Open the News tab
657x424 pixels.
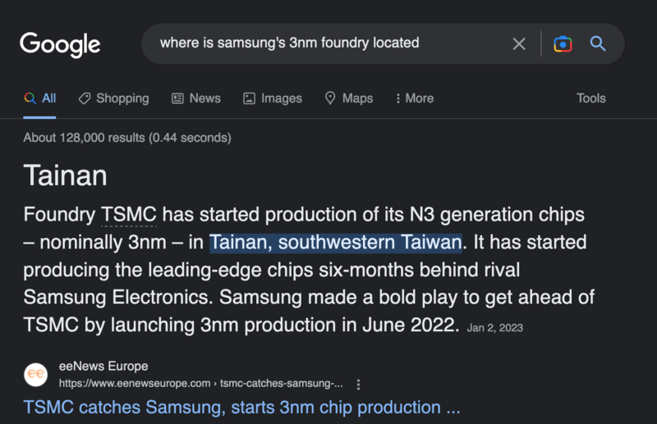coord(196,98)
